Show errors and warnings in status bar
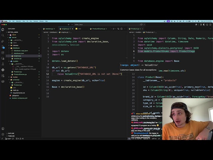The image size is (213, 160). coord(20,139)
